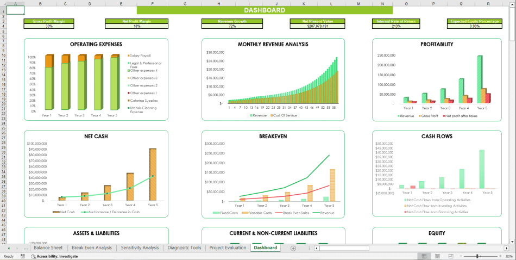Switch to the Sensitivity Analysis tab
Image resolution: width=516 pixels, height=260 pixels.
[x=140, y=248]
